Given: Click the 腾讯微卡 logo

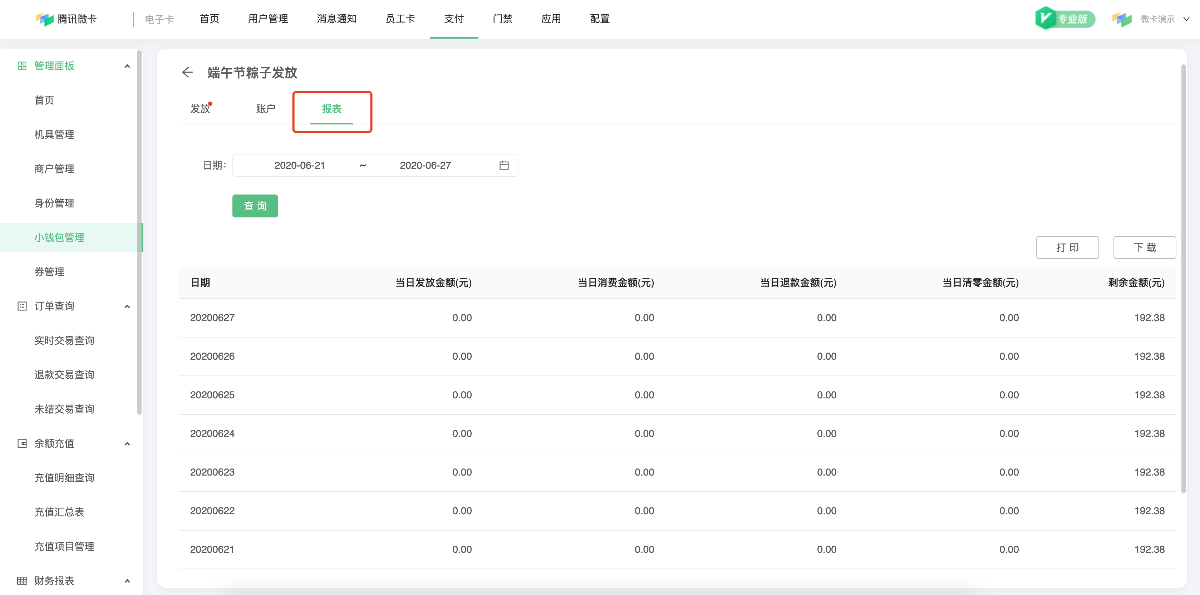Looking at the screenshot, I should point(66,19).
